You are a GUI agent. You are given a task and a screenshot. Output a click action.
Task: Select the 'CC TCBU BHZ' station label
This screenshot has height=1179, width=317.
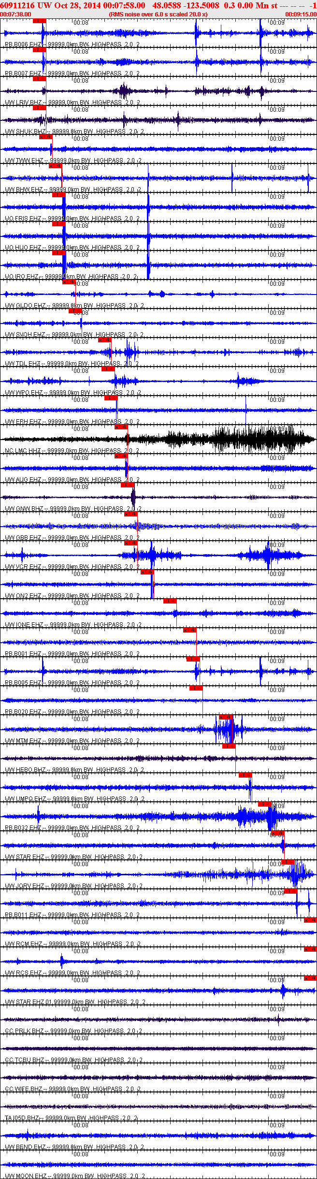pos(25,1060)
